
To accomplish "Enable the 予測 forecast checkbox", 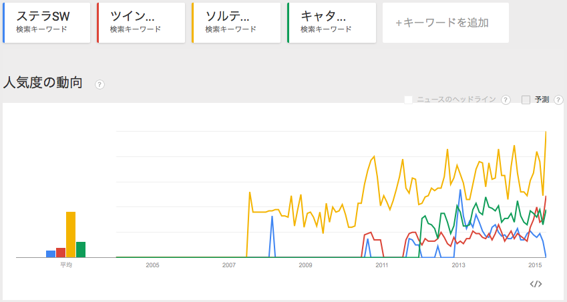I will click(526, 100).
